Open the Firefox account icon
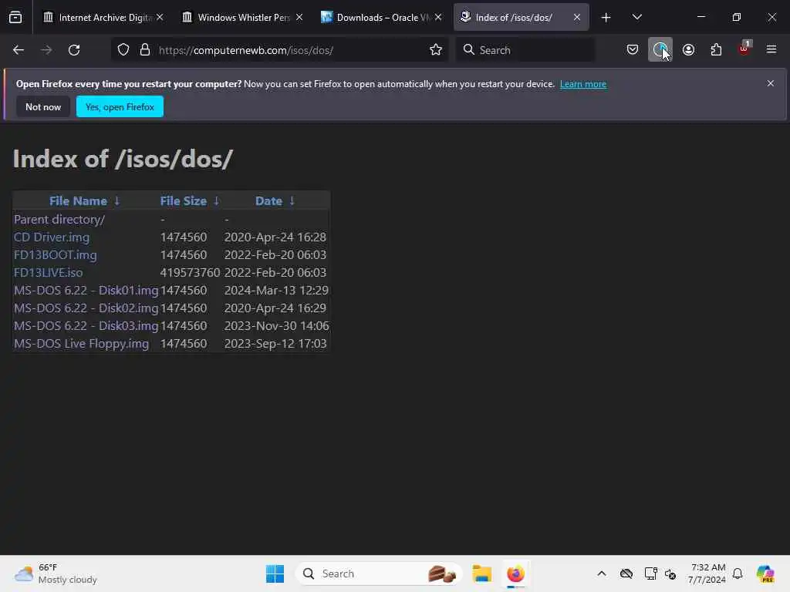This screenshot has height=592, width=790. coord(688,50)
